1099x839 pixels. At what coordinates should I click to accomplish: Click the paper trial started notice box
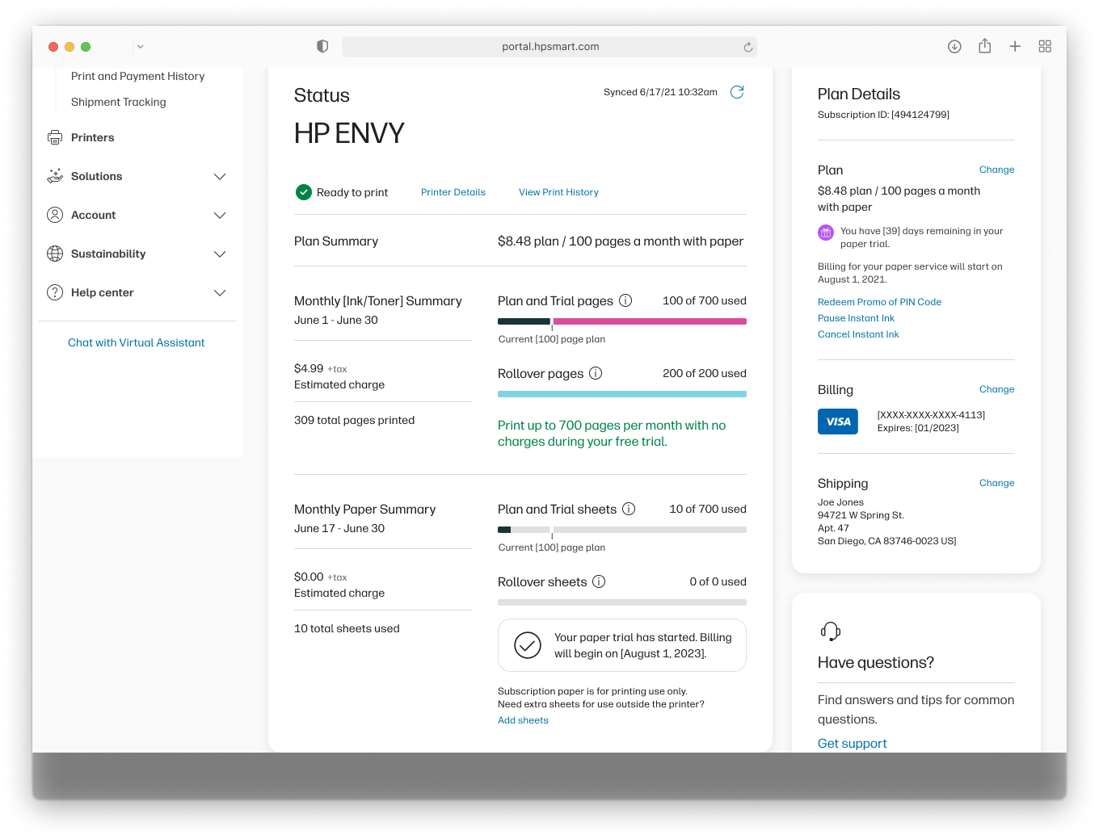tap(622, 645)
